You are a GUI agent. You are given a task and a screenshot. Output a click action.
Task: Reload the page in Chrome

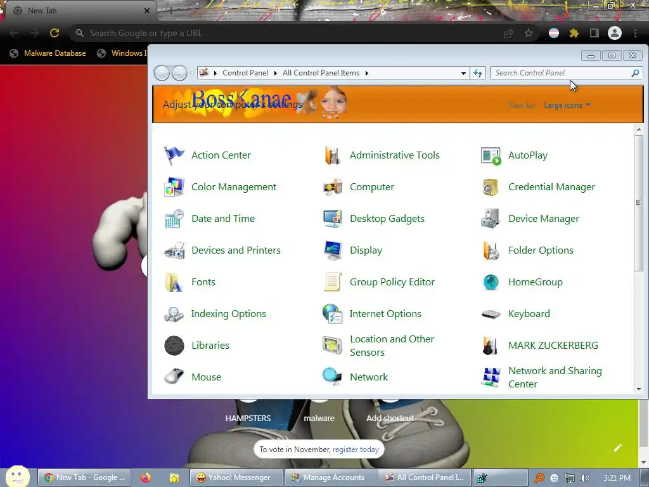tap(55, 33)
